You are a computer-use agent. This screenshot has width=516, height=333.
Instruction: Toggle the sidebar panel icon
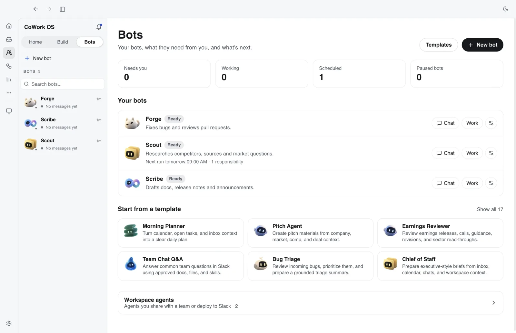point(63,9)
